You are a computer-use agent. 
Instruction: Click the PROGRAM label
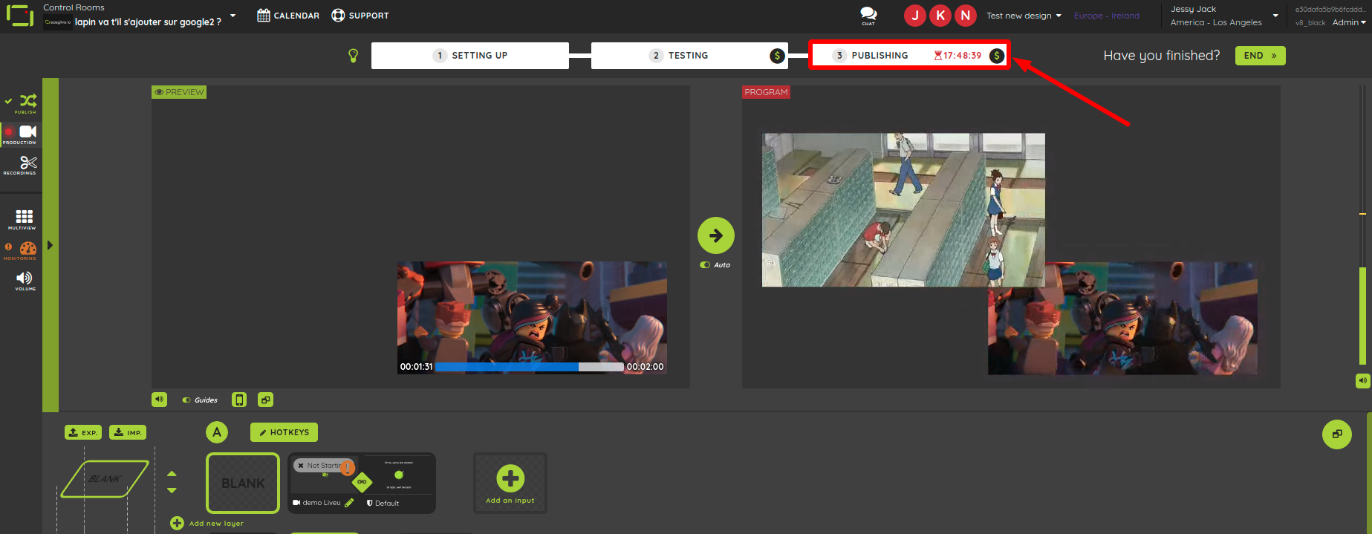point(766,92)
